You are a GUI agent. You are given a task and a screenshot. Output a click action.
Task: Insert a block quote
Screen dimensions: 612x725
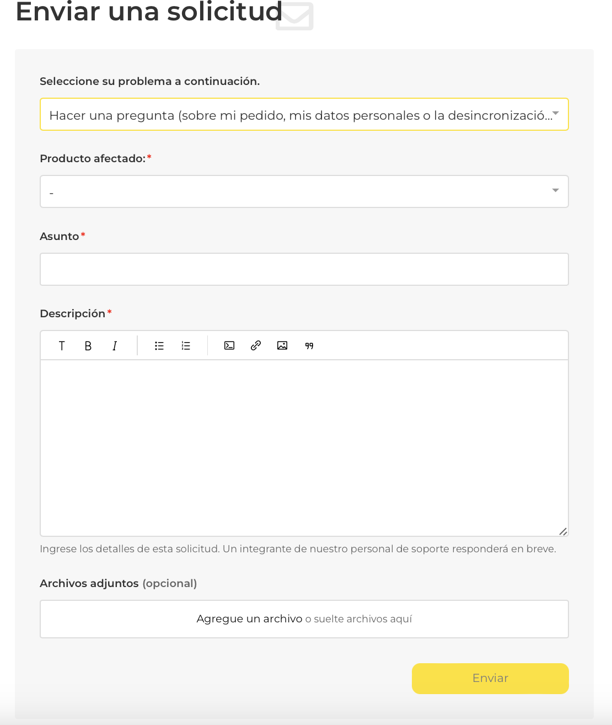(x=309, y=346)
